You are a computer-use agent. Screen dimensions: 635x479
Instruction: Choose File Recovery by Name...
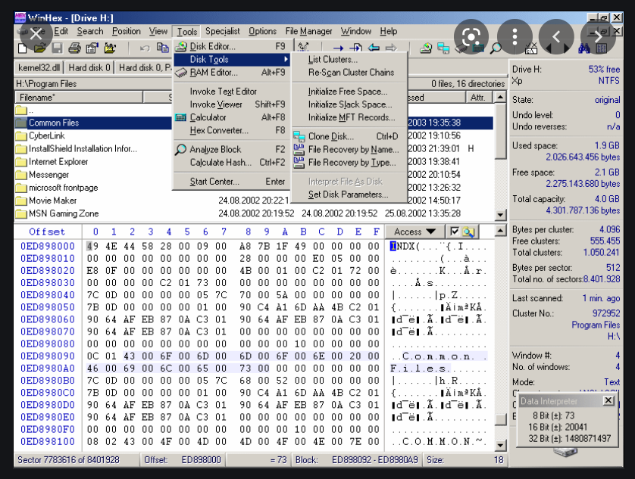349,149
